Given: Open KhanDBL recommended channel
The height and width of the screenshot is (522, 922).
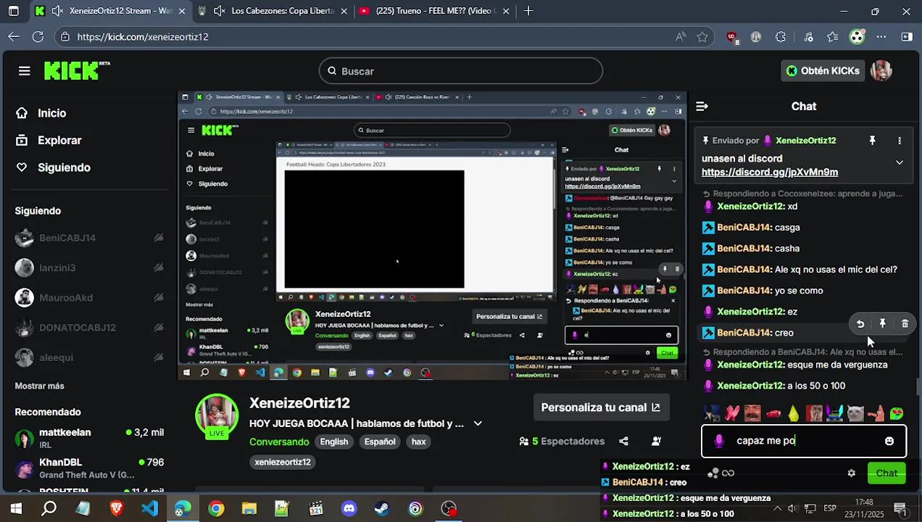Looking at the screenshot, I should [x=88, y=468].
